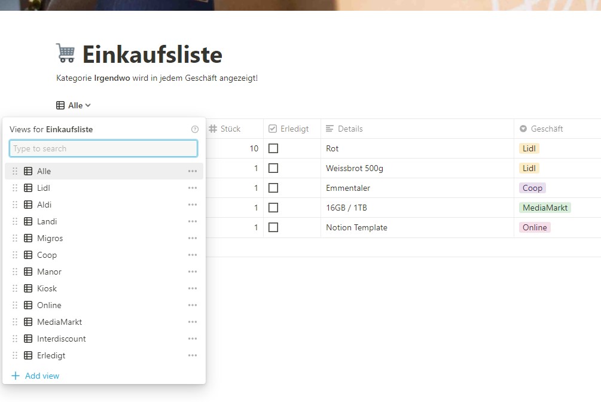The image size is (601, 402).
Task: Switch to the Aldi view
Action: coord(44,205)
